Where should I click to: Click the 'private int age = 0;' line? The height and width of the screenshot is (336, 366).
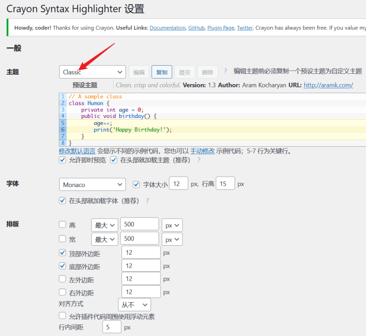(x=112, y=109)
